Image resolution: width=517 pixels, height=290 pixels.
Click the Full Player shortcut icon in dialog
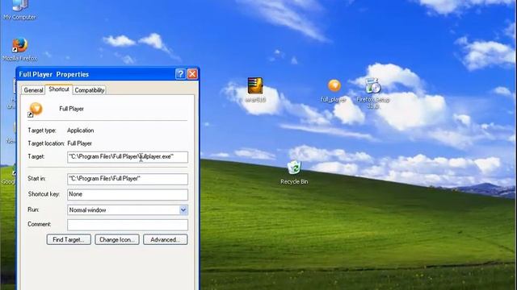[36, 110]
